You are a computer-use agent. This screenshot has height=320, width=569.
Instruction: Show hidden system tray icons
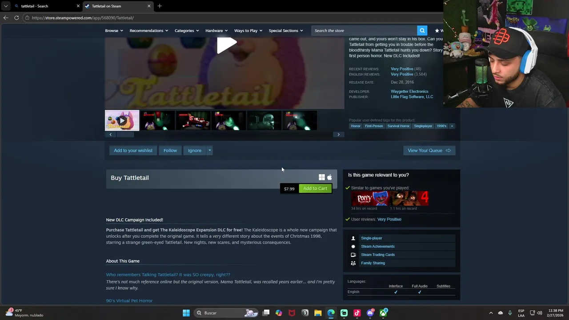(491, 313)
